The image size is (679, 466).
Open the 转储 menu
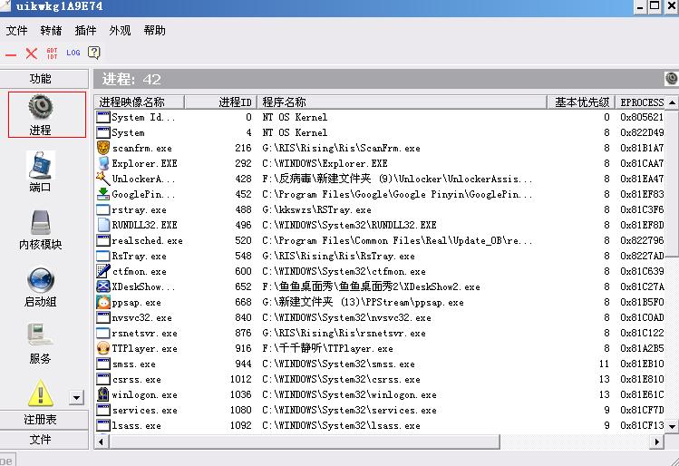51,30
